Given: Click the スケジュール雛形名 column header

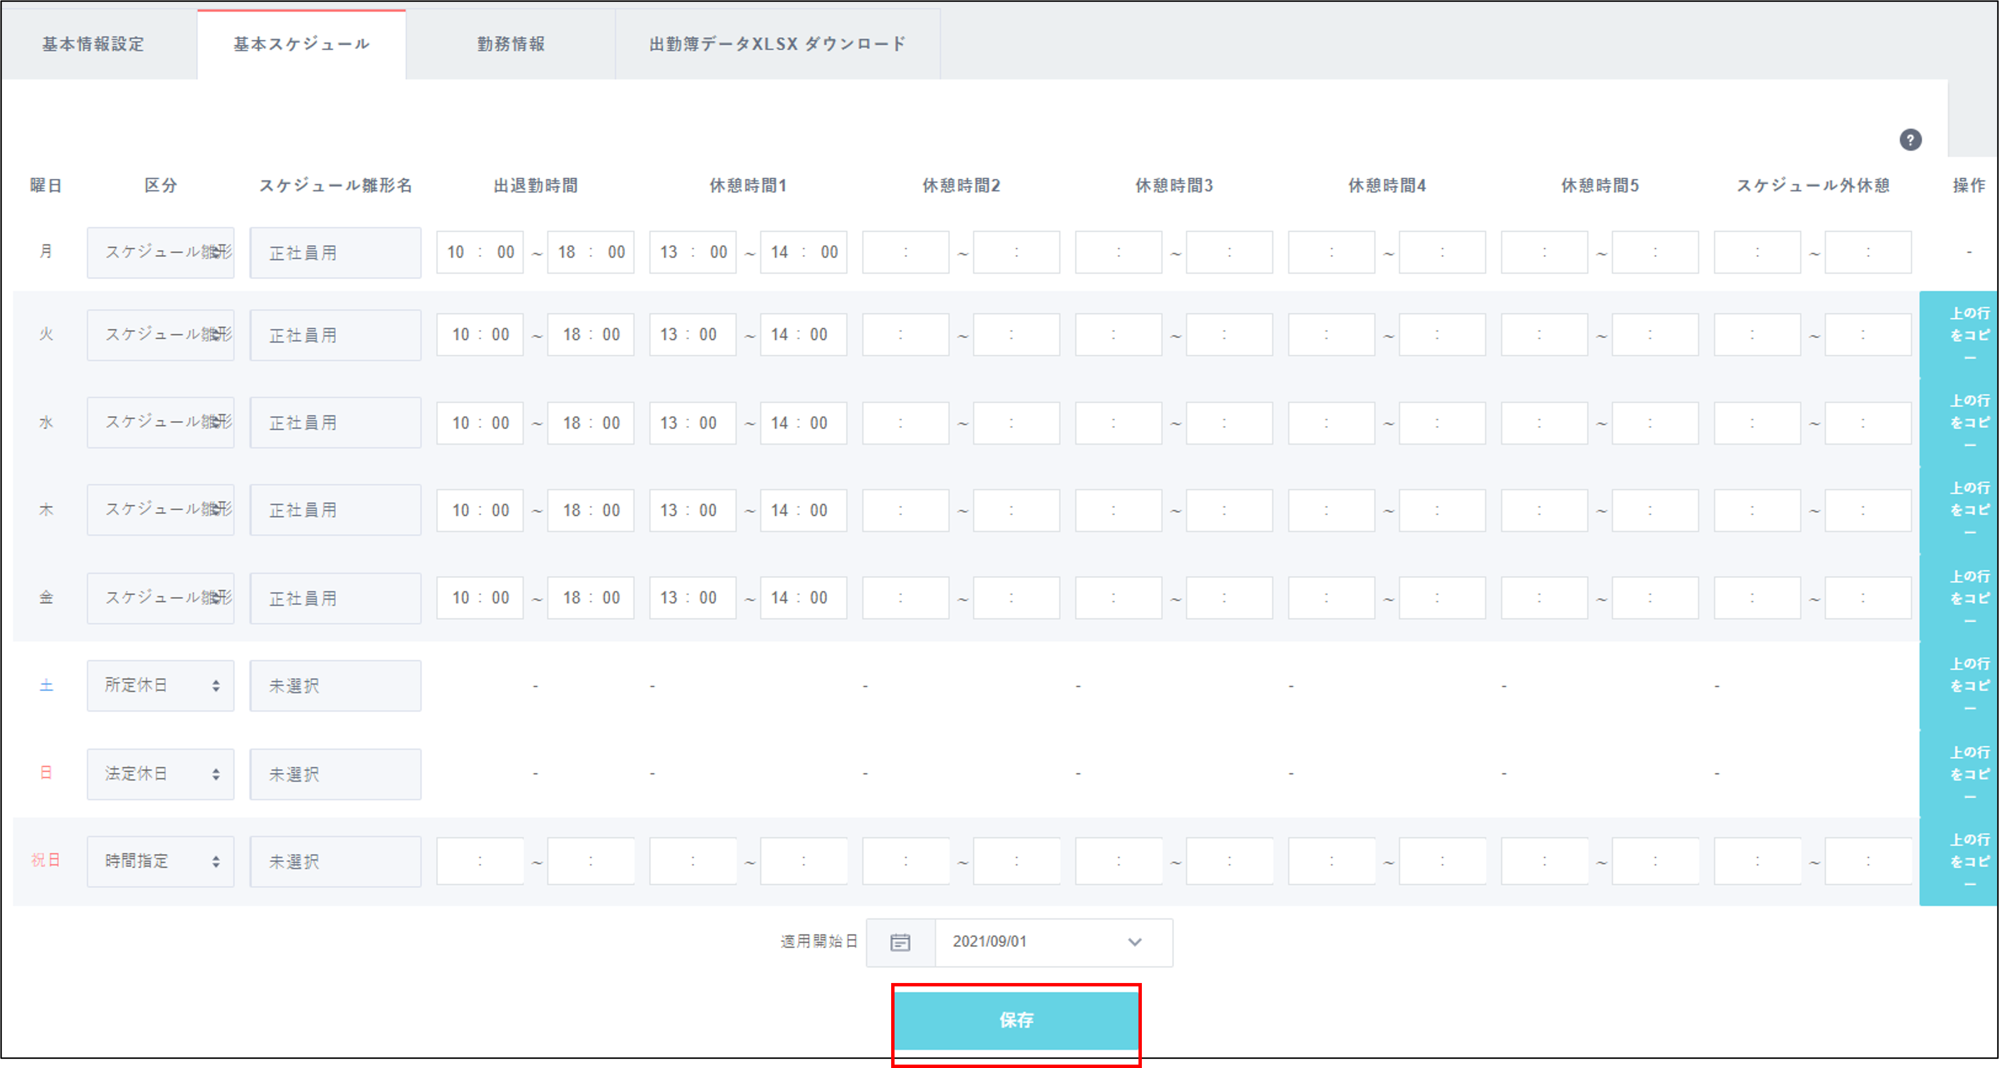Looking at the screenshot, I should click(x=335, y=186).
